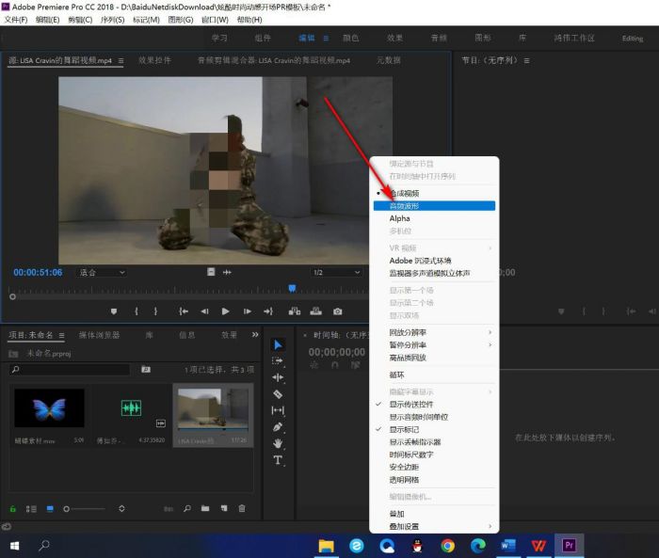Click the Track Select Forward tool

coord(278,360)
